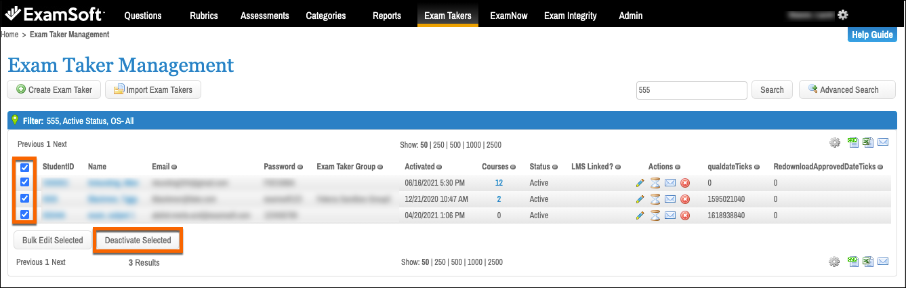
Task: Show 250 results per page above the table
Action: click(x=440, y=145)
